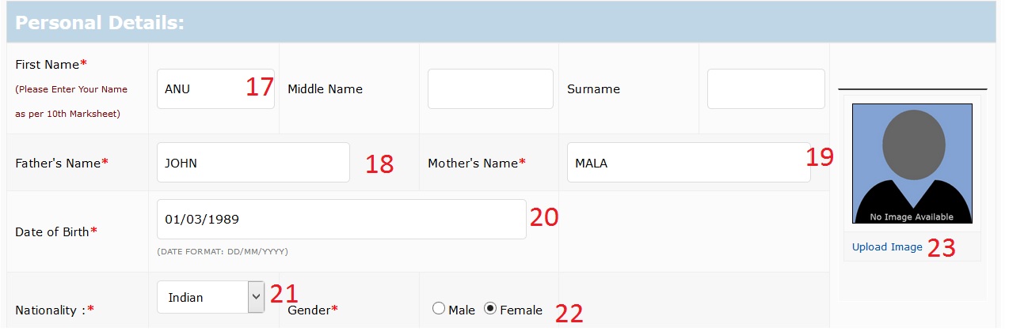Screen dimensions: 1009x331
Task: Click the Father's Name label
Action: tap(62, 164)
